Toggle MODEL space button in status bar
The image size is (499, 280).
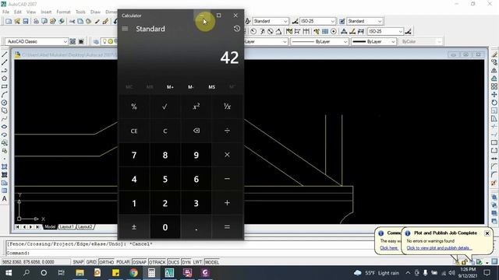tap(211, 262)
